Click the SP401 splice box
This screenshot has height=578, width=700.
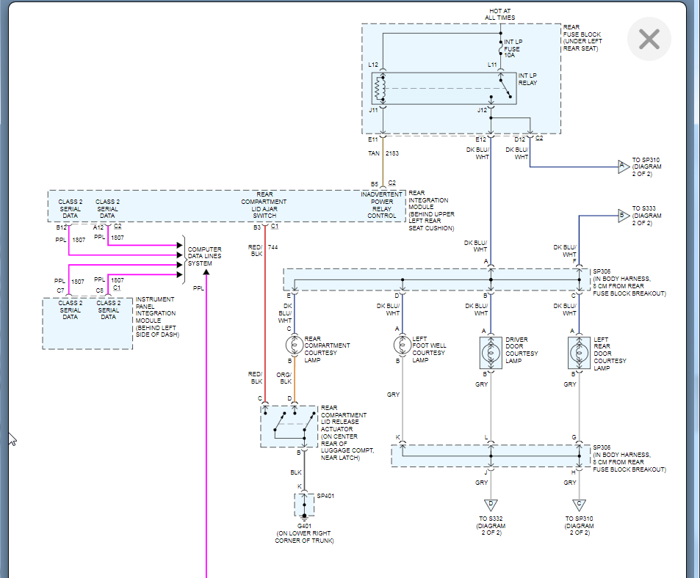pyautogui.click(x=303, y=503)
